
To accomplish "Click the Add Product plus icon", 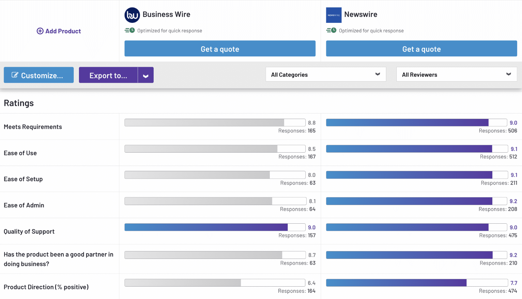I will 40,31.
